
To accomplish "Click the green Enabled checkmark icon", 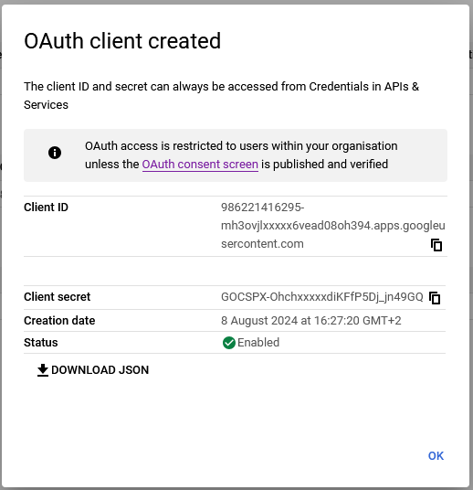I will tap(229, 343).
